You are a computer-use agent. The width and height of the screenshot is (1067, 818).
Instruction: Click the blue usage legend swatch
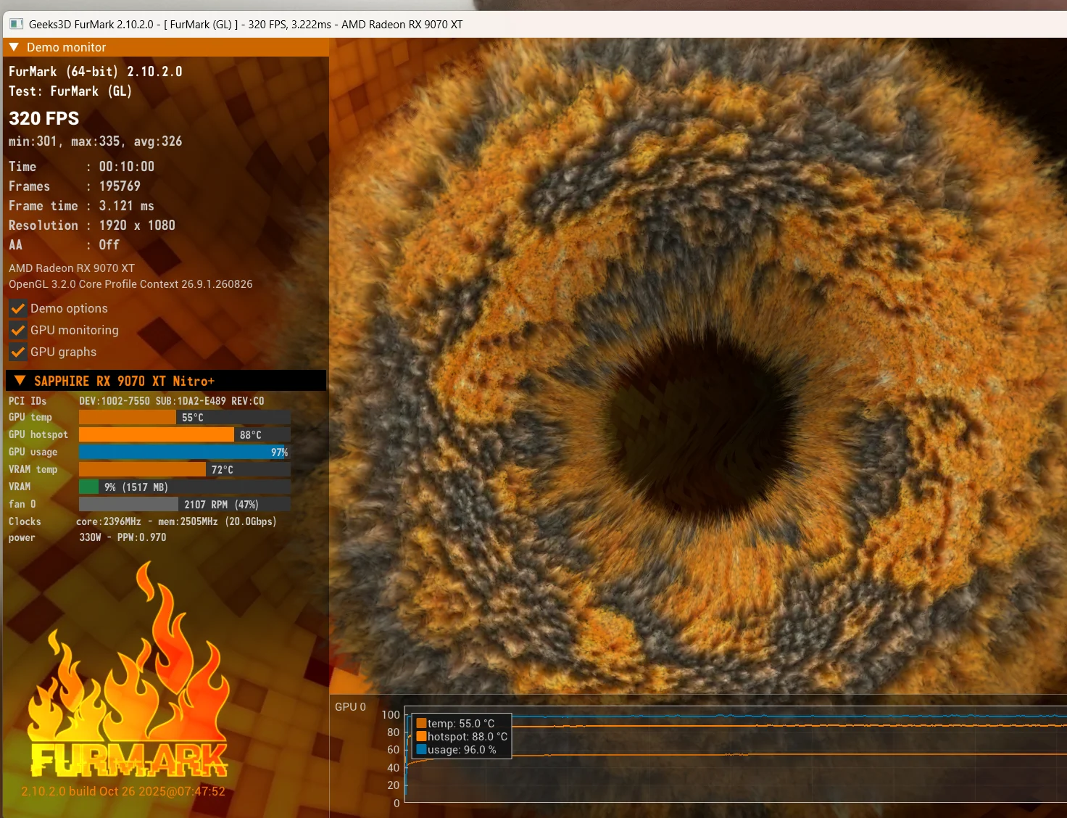pos(421,749)
